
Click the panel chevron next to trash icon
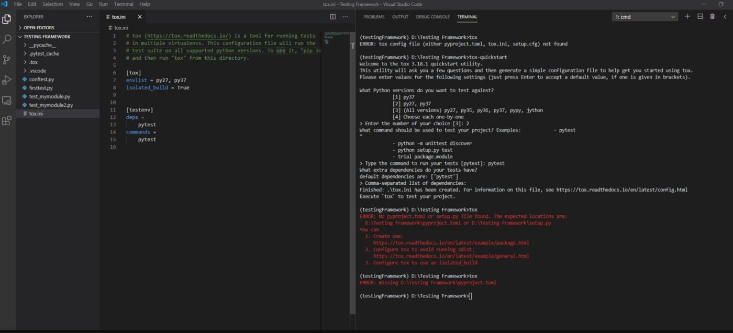(x=725, y=17)
